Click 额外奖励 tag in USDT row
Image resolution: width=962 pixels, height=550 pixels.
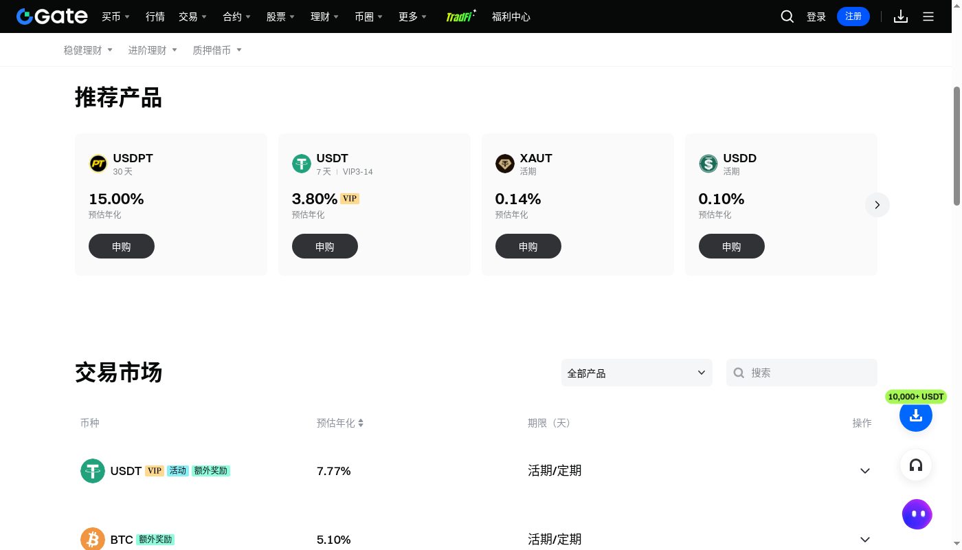(x=211, y=471)
